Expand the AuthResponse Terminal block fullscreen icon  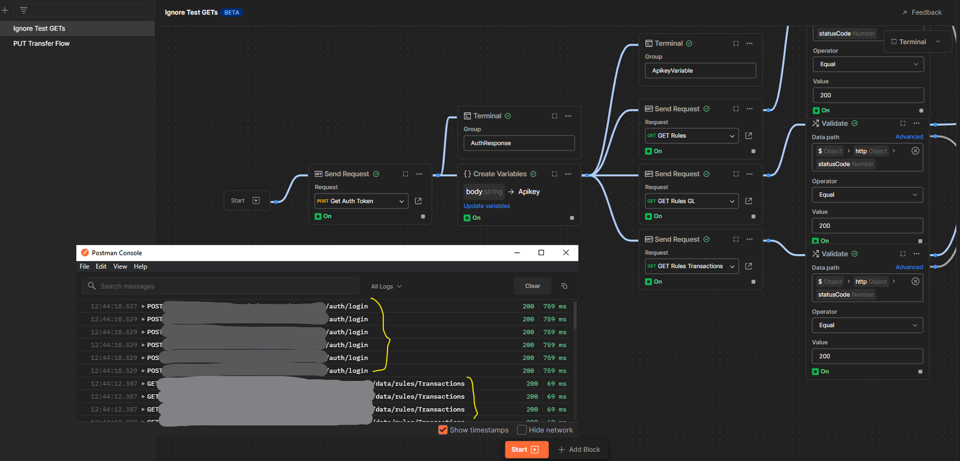tap(554, 116)
